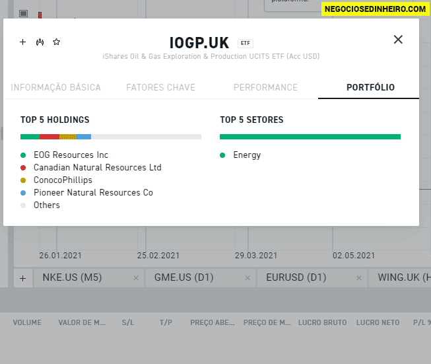Click the iShares ETF full name subtitle

211,56
